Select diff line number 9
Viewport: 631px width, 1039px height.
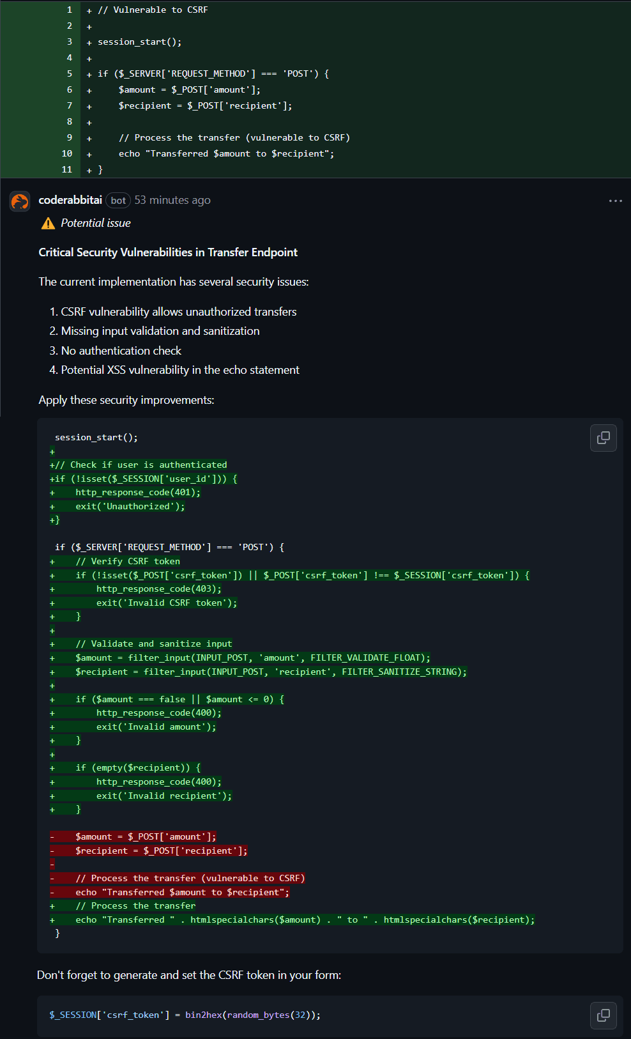point(70,137)
